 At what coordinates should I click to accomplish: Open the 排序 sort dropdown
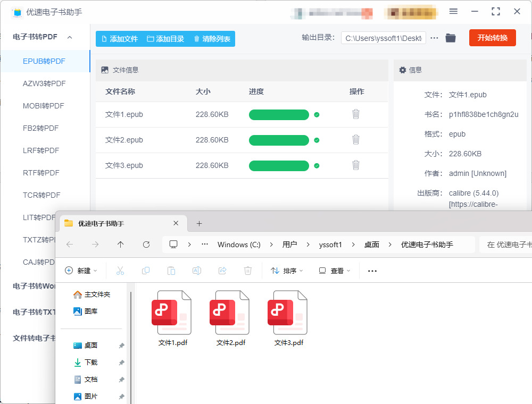tap(287, 271)
